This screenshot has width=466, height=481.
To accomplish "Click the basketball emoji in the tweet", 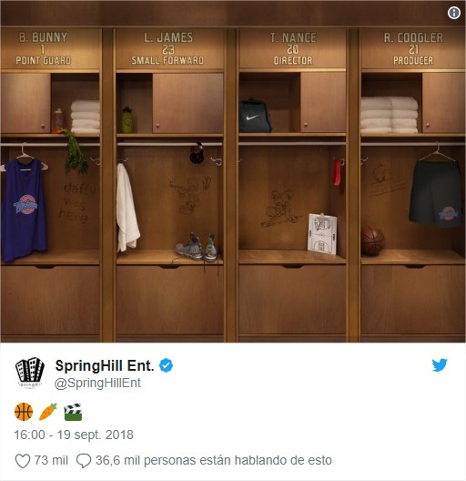I will 24,412.
